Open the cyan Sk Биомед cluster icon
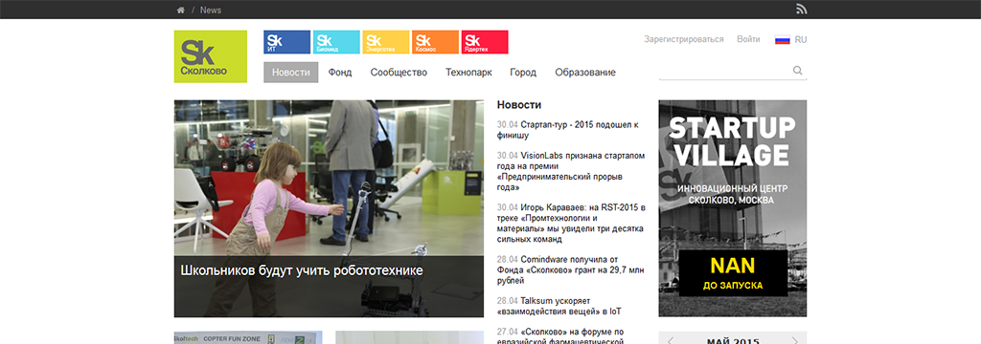This screenshot has height=344, width=981. coord(336,42)
